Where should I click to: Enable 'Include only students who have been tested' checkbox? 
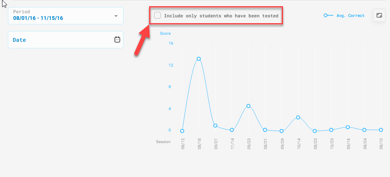click(157, 16)
